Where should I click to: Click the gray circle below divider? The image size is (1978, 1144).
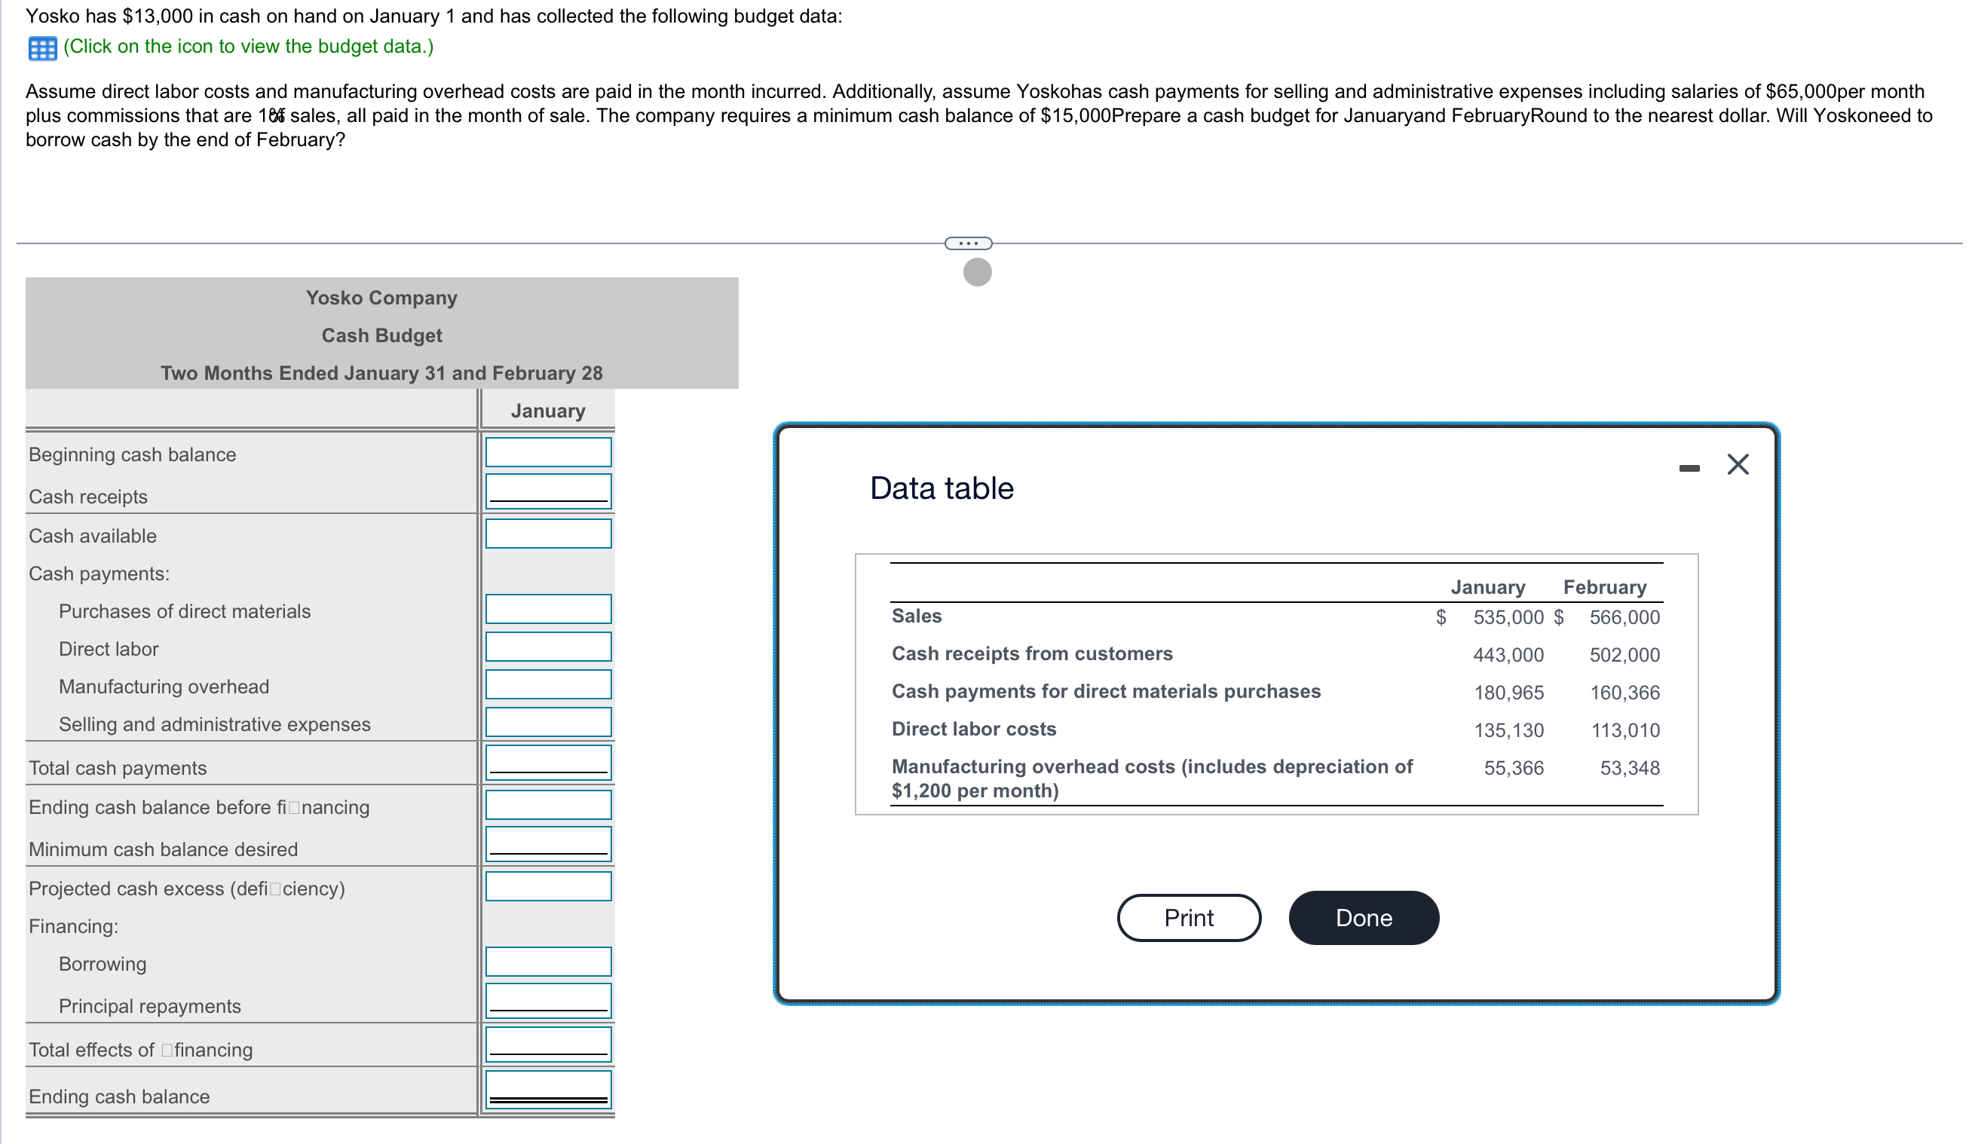(x=976, y=272)
